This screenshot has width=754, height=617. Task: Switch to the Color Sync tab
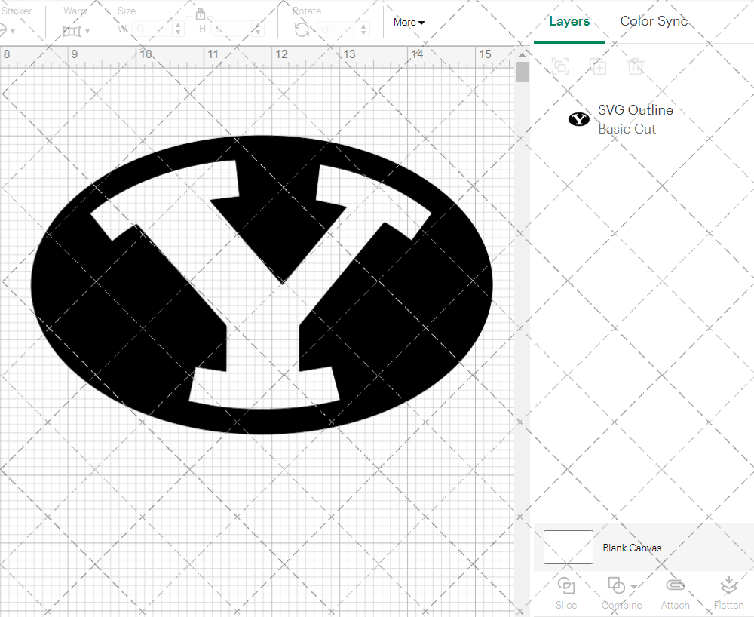coord(654,21)
